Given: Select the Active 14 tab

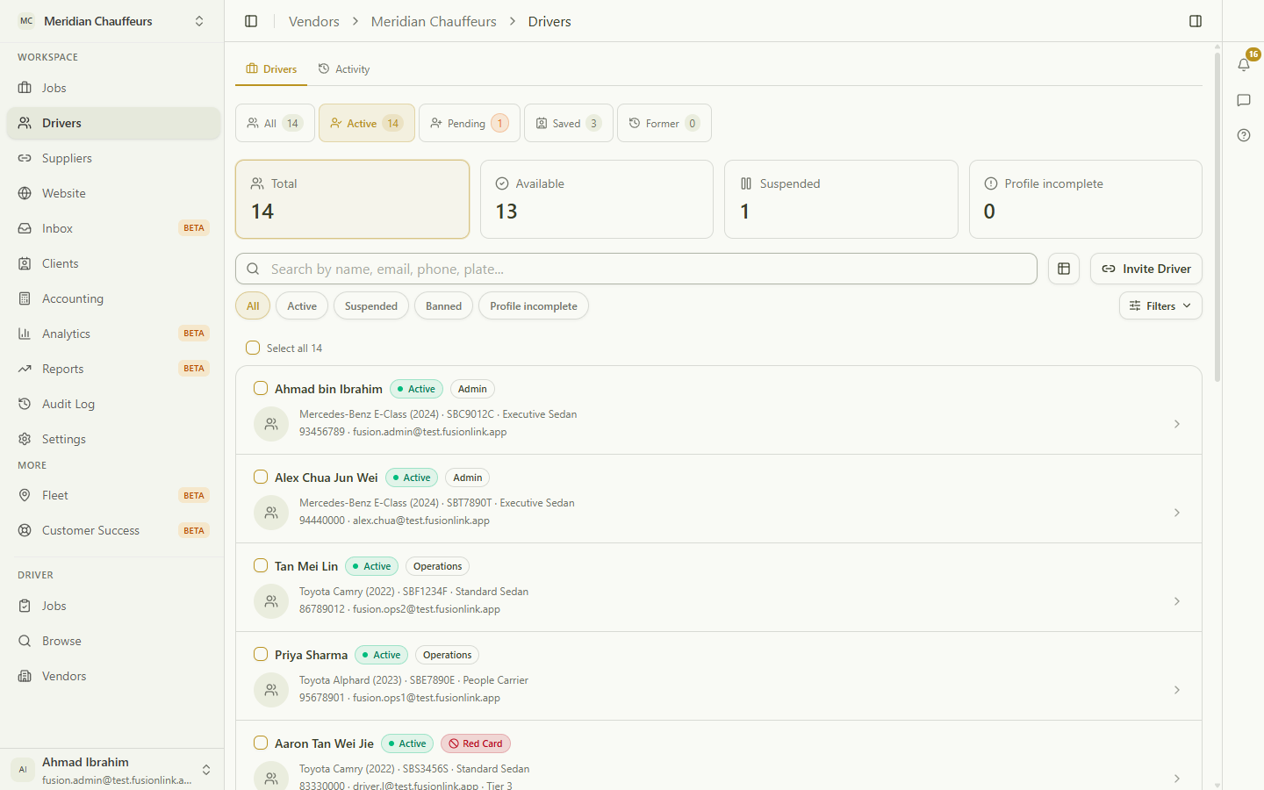Looking at the screenshot, I should click(367, 123).
